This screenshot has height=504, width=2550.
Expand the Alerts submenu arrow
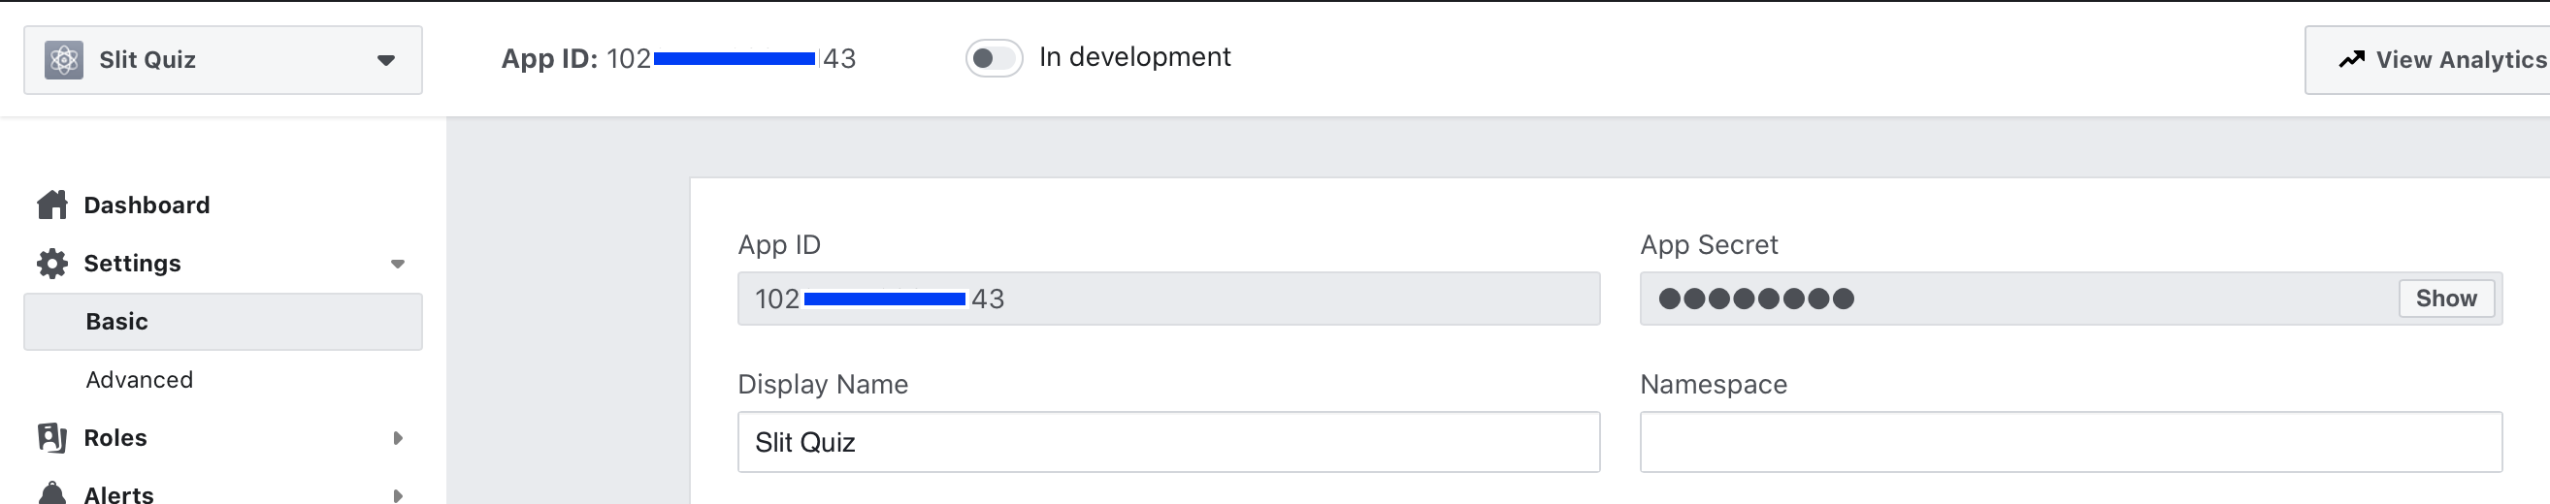397,494
